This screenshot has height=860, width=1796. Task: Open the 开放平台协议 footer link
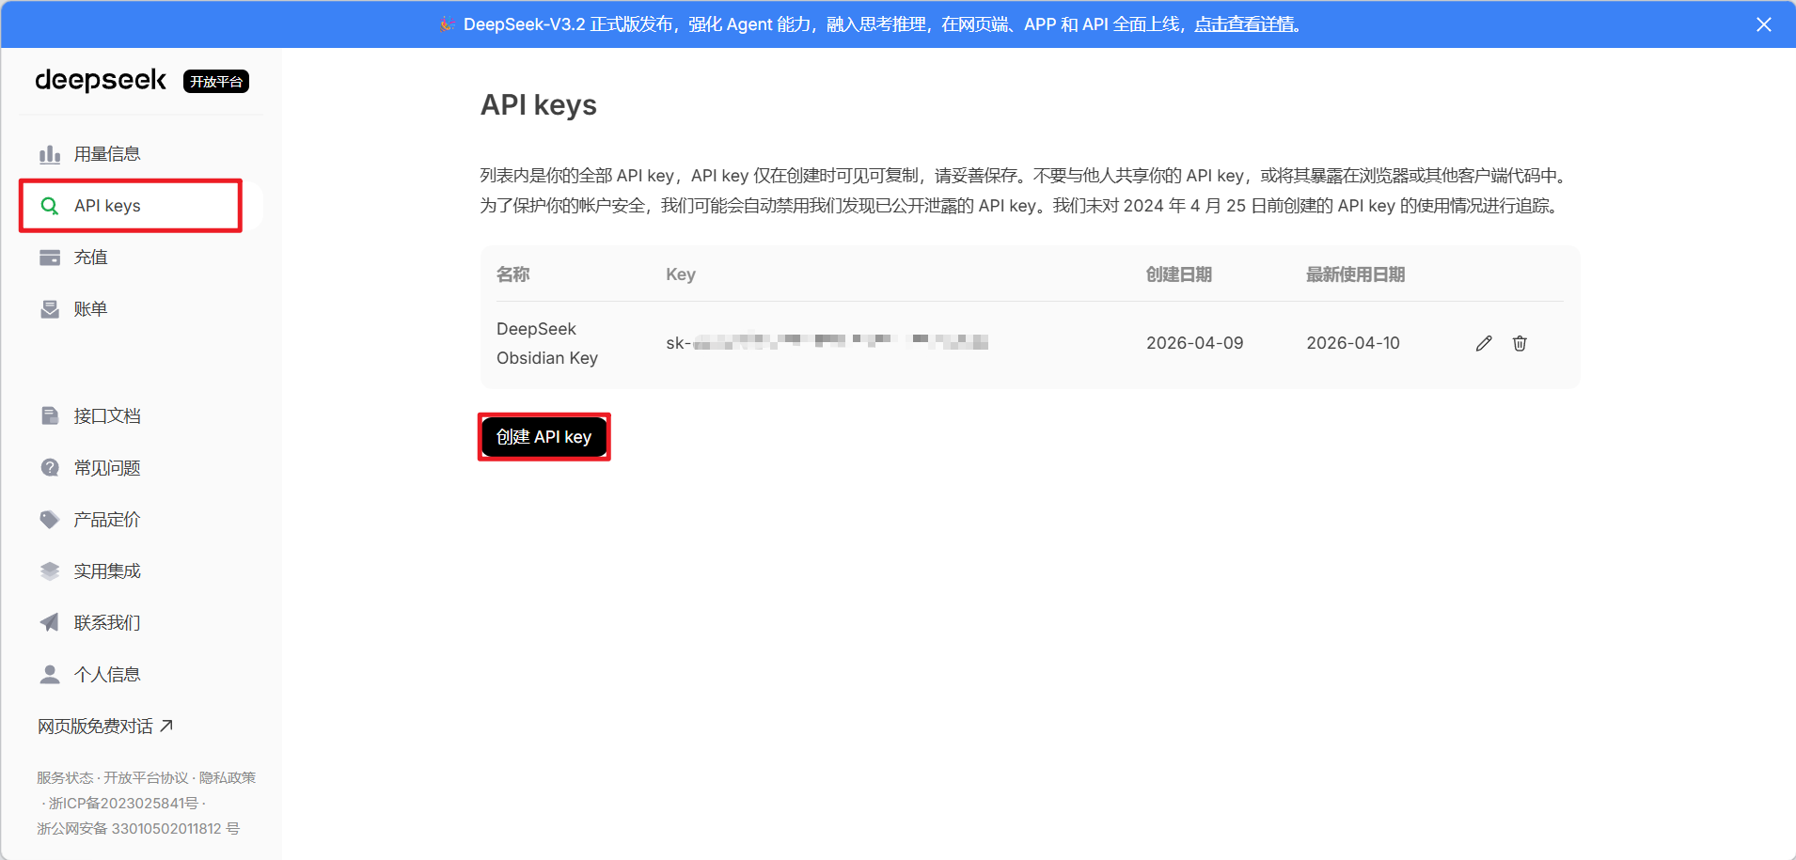click(x=146, y=777)
